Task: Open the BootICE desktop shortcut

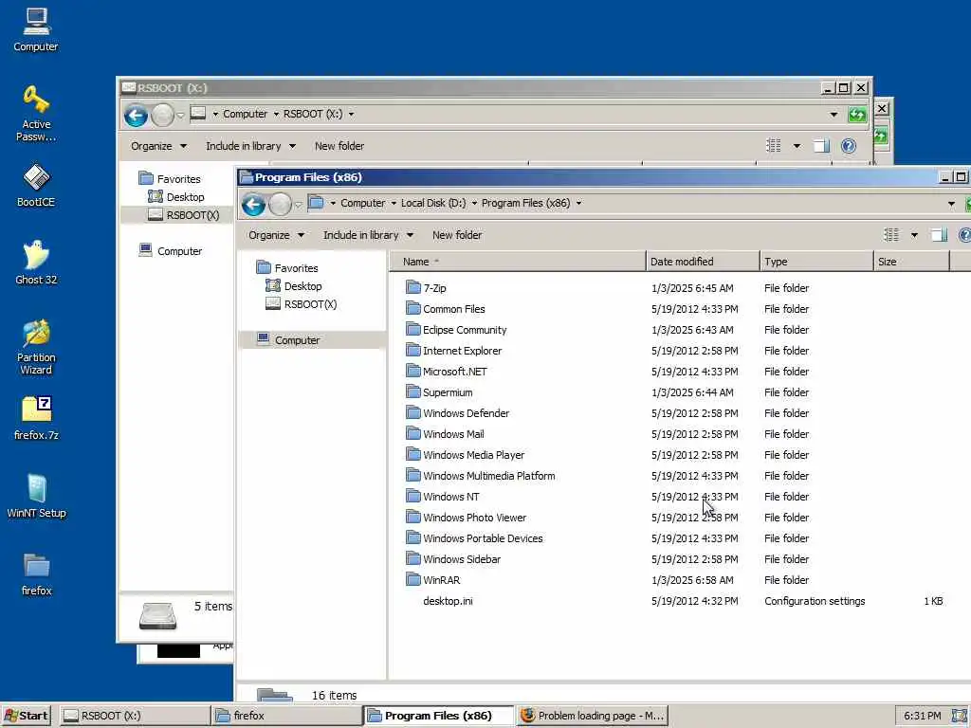Action: click(x=36, y=185)
